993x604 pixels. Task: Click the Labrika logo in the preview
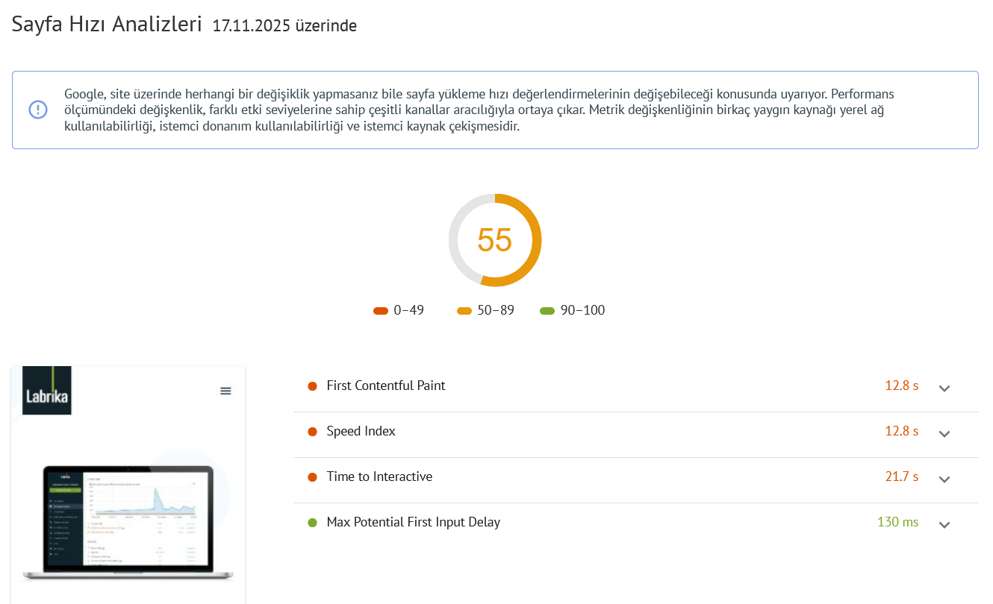(48, 391)
